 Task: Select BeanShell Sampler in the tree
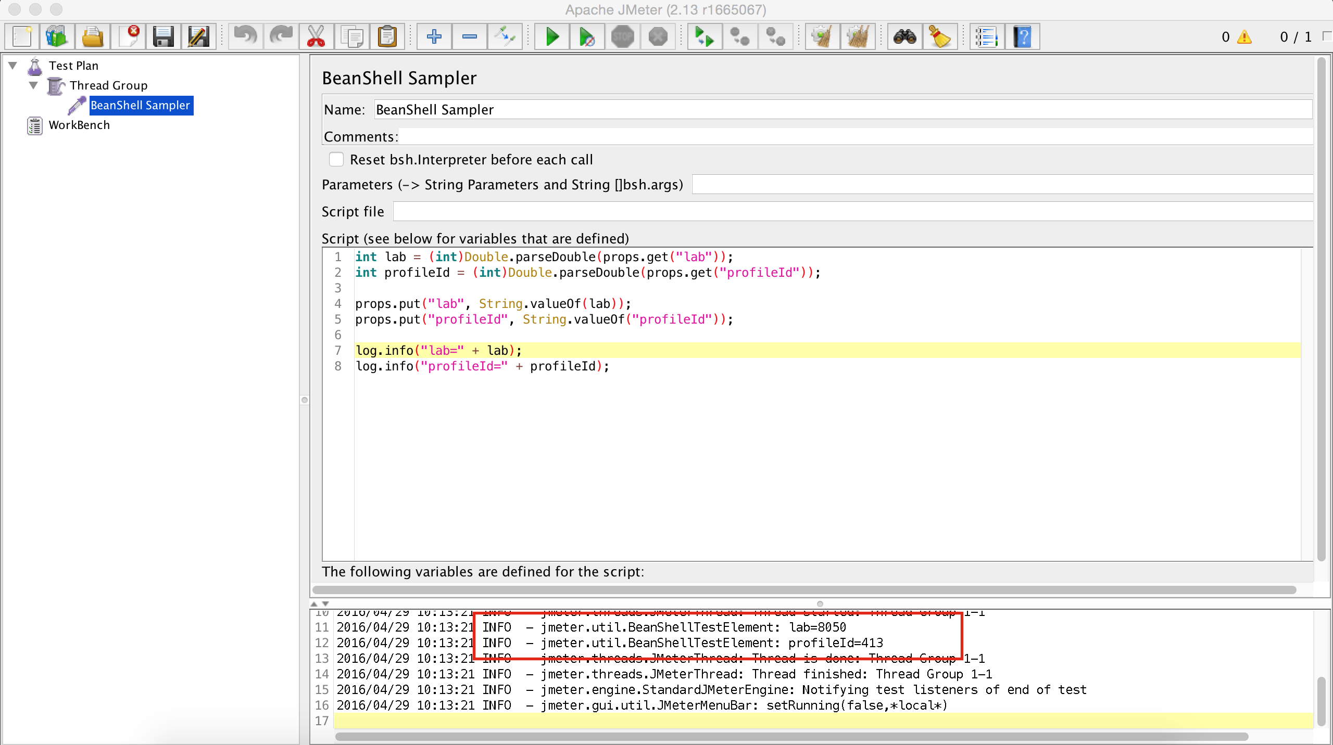coord(141,106)
